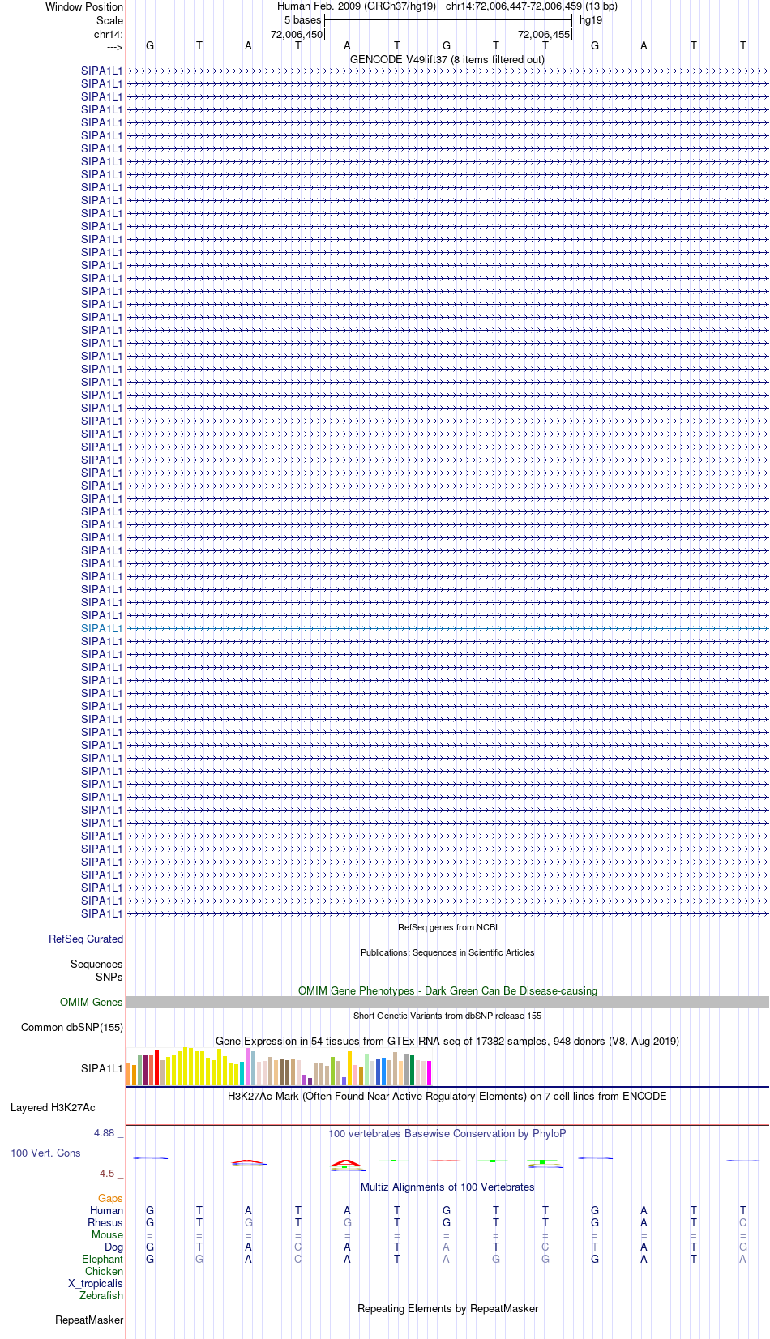Click the X_tropicalis row label in Multiz alignment
770x1339 pixels.
click(96, 1283)
